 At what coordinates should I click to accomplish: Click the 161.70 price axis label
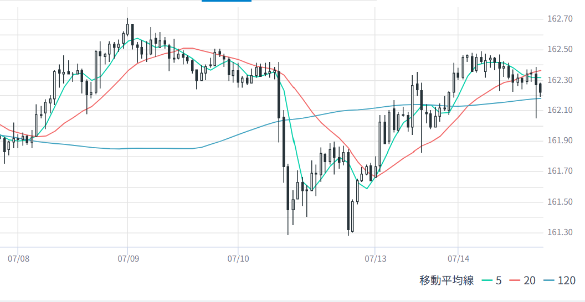pos(560,171)
